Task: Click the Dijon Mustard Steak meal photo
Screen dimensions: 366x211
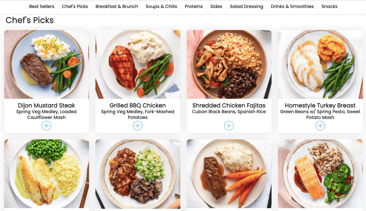Action: point(46,64)
